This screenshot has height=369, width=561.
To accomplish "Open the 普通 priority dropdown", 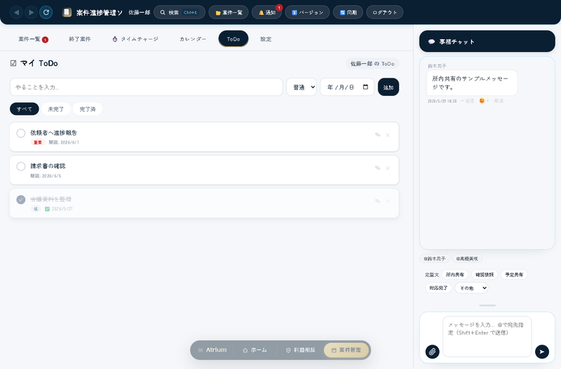I will coord(302,87).
